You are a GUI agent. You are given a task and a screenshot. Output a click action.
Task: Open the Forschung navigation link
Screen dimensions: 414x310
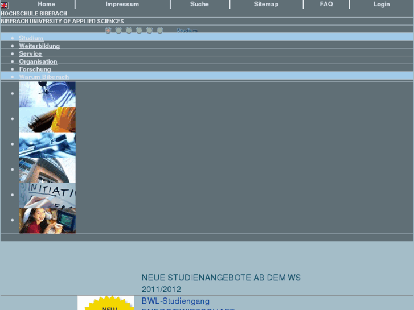[x=35, y=69]
